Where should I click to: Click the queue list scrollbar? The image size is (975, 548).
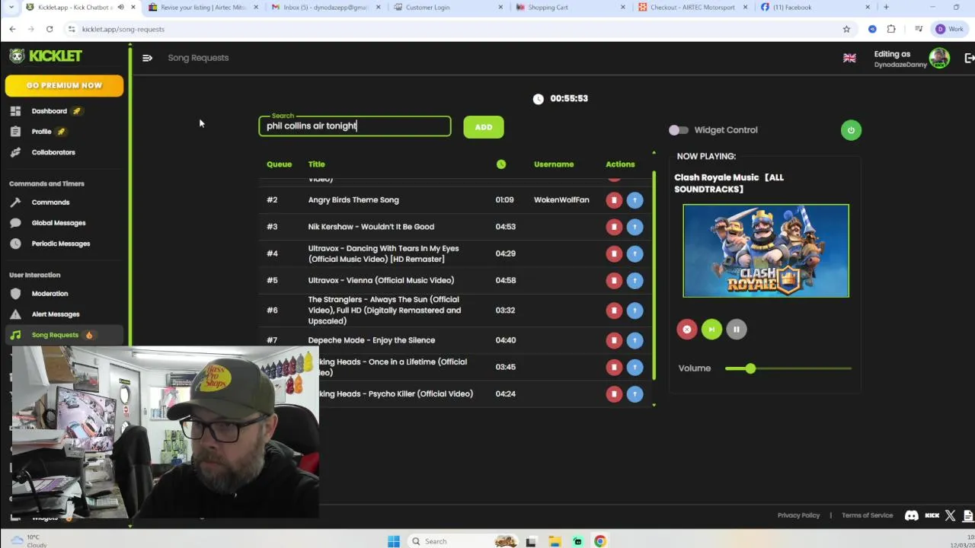(x=654, y=276)
